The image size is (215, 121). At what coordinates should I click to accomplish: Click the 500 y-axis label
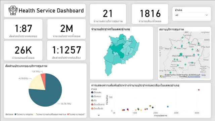(111, 97)
